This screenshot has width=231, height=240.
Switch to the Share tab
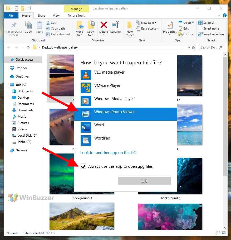point(41,16)
